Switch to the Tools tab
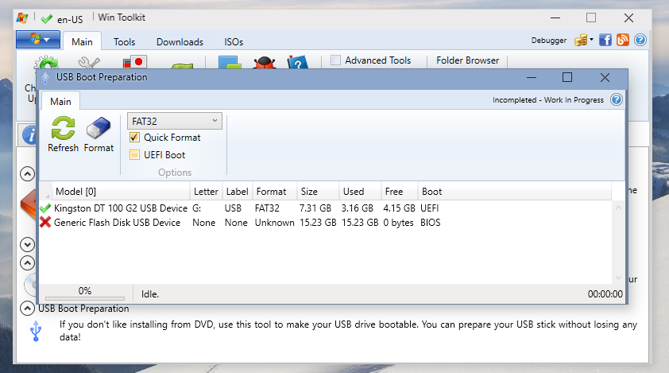Image resolution: width=669 pixels, height=373 pixels. pyautogui.click(x=124, y=42)
